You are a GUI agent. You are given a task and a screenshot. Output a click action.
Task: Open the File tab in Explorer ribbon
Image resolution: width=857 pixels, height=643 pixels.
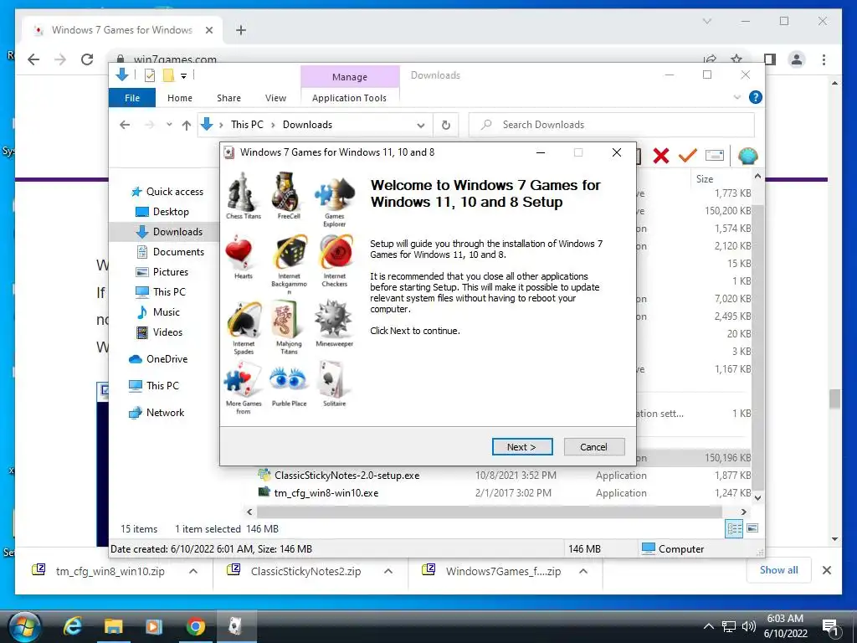(132, 98)
